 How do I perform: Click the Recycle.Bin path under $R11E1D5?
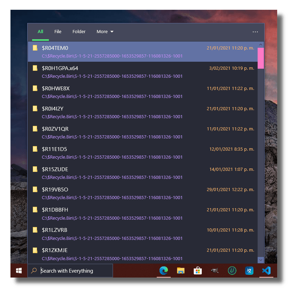click(112, 157)
